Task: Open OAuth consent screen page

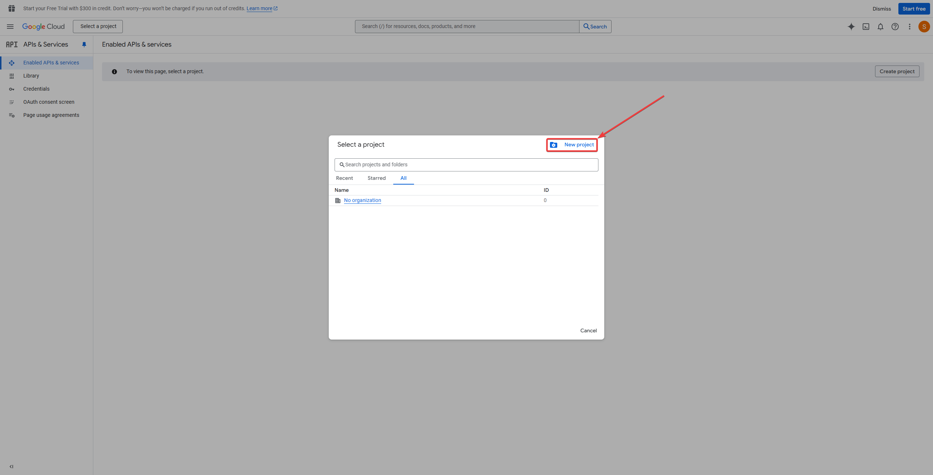Action: click(47, 102)
